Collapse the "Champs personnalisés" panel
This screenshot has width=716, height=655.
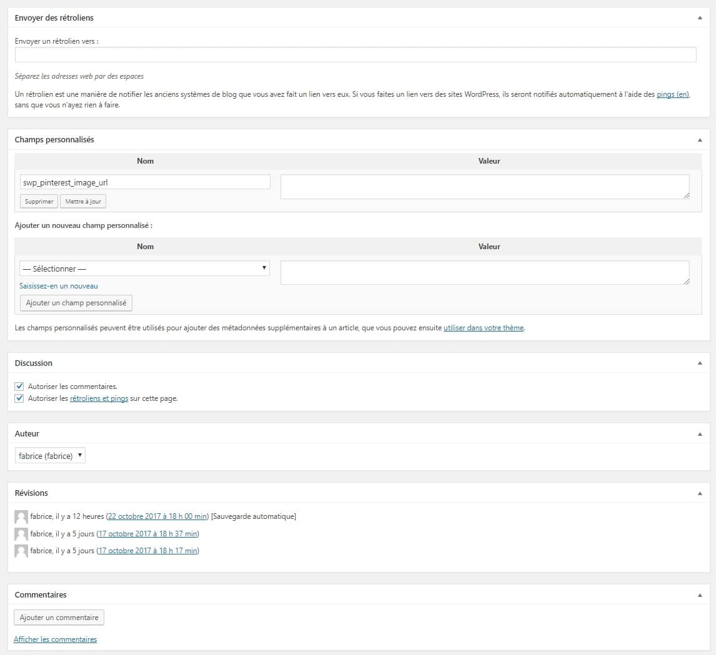pos(700,139)
